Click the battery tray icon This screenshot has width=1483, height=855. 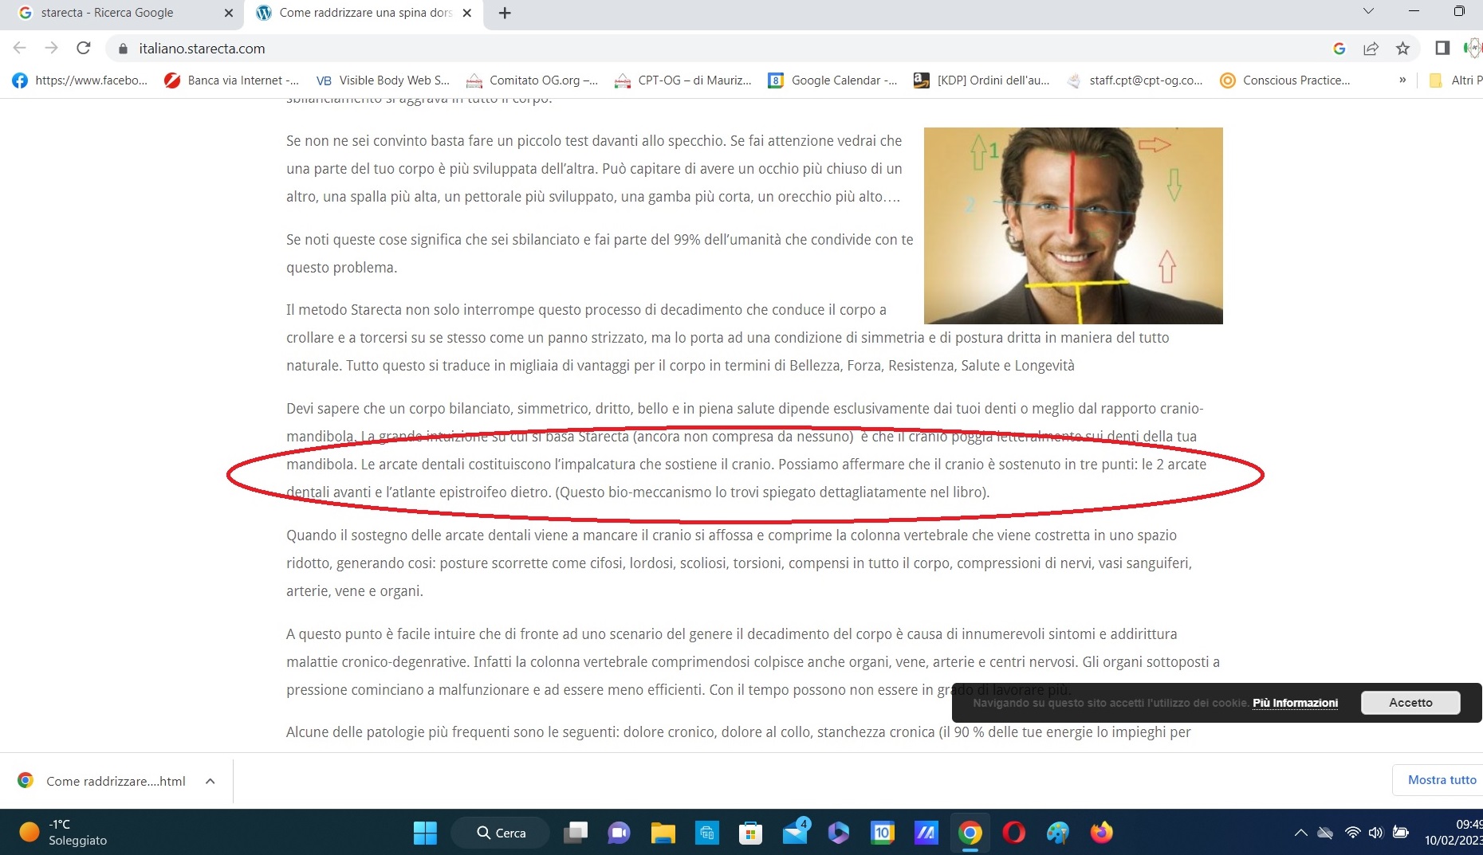click(x=1401, y=833)
